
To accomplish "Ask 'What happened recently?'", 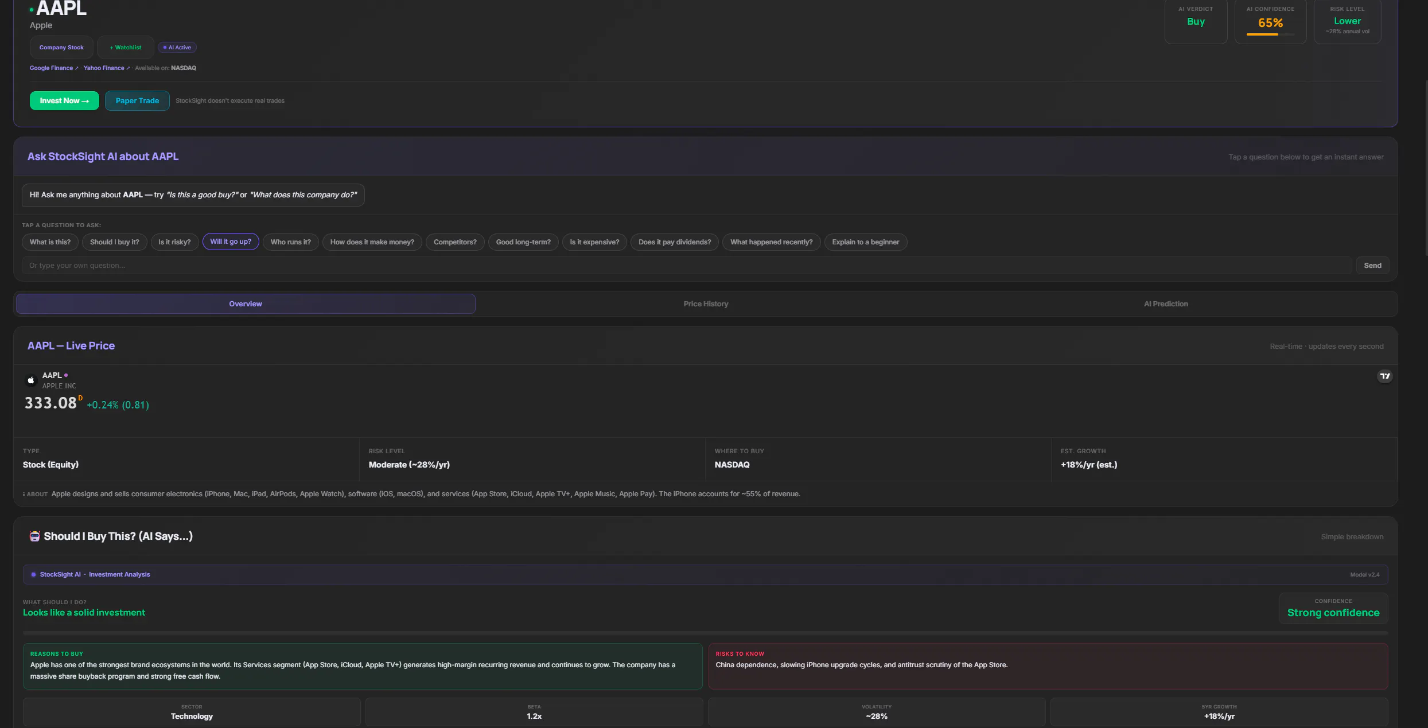I will [x=772, y=242].
